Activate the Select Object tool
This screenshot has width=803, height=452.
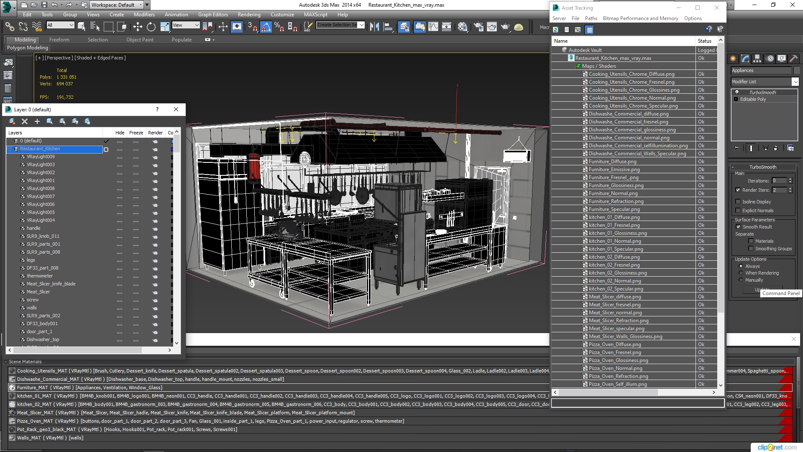click(x=82, y=27)
